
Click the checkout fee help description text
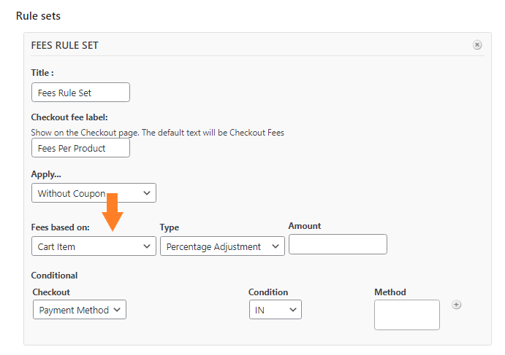point(157,133)
